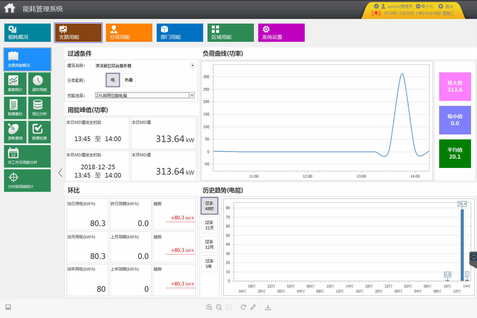This screenshot has height=318, width=477.
Task: Select 过去12月 history range
Action: pos(209,244)
